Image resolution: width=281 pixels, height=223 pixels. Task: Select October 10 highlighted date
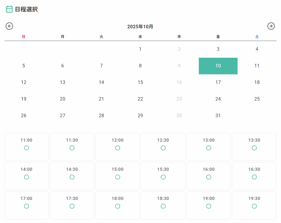point(218,66)
